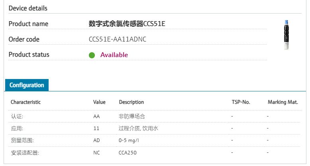Click the green Available status indicator dot
Screen dimensions: 310x166
92,55
